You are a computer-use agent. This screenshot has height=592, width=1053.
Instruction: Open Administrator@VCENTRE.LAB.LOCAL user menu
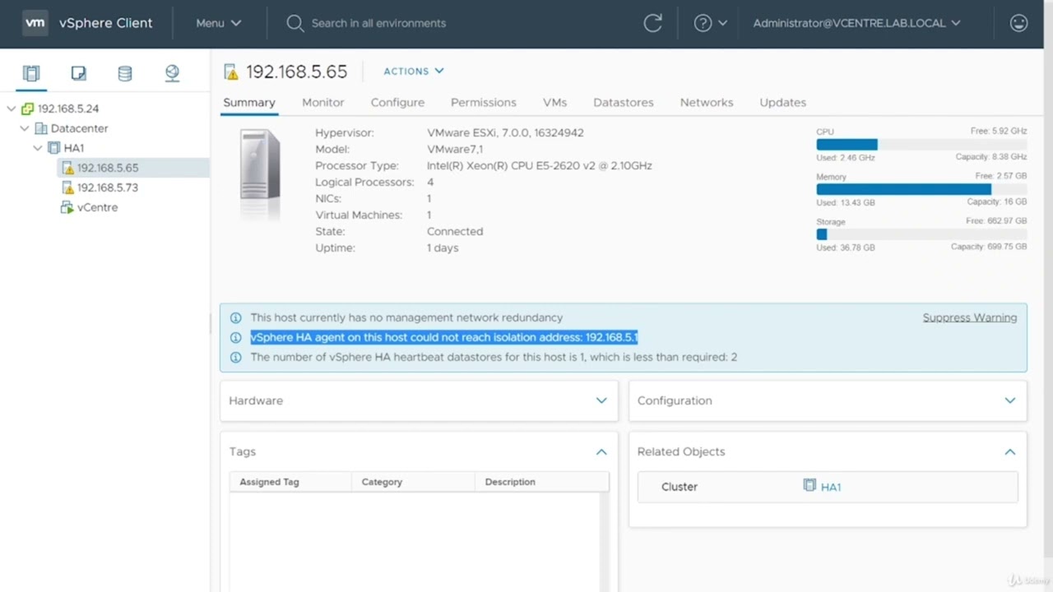(x=856, y=23)
